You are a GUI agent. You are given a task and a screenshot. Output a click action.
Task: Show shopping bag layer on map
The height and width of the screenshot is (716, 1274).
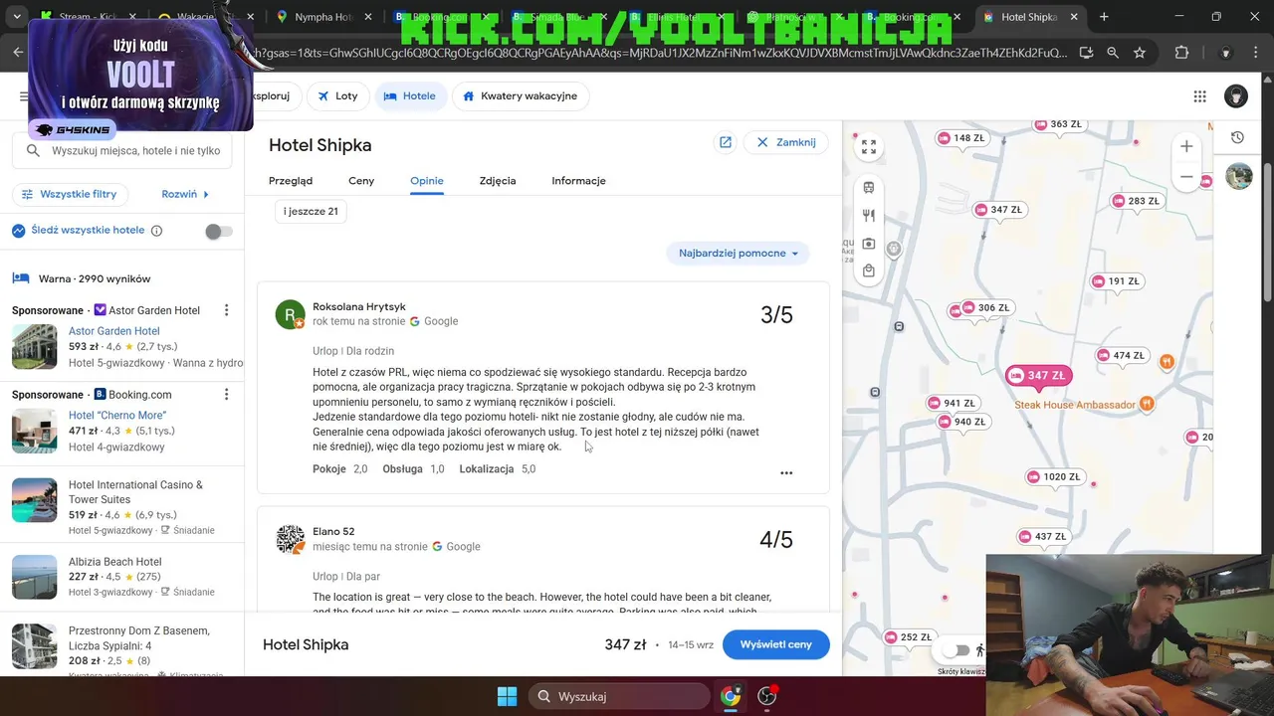(869, 270)
